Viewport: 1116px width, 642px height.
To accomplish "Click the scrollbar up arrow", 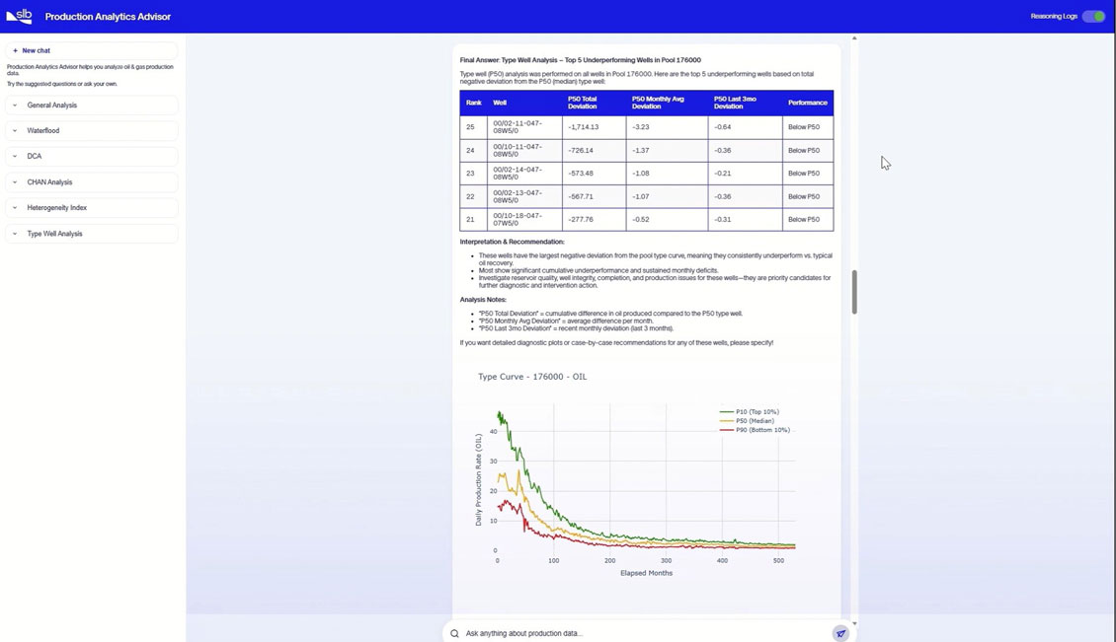I will coord(854,38).
